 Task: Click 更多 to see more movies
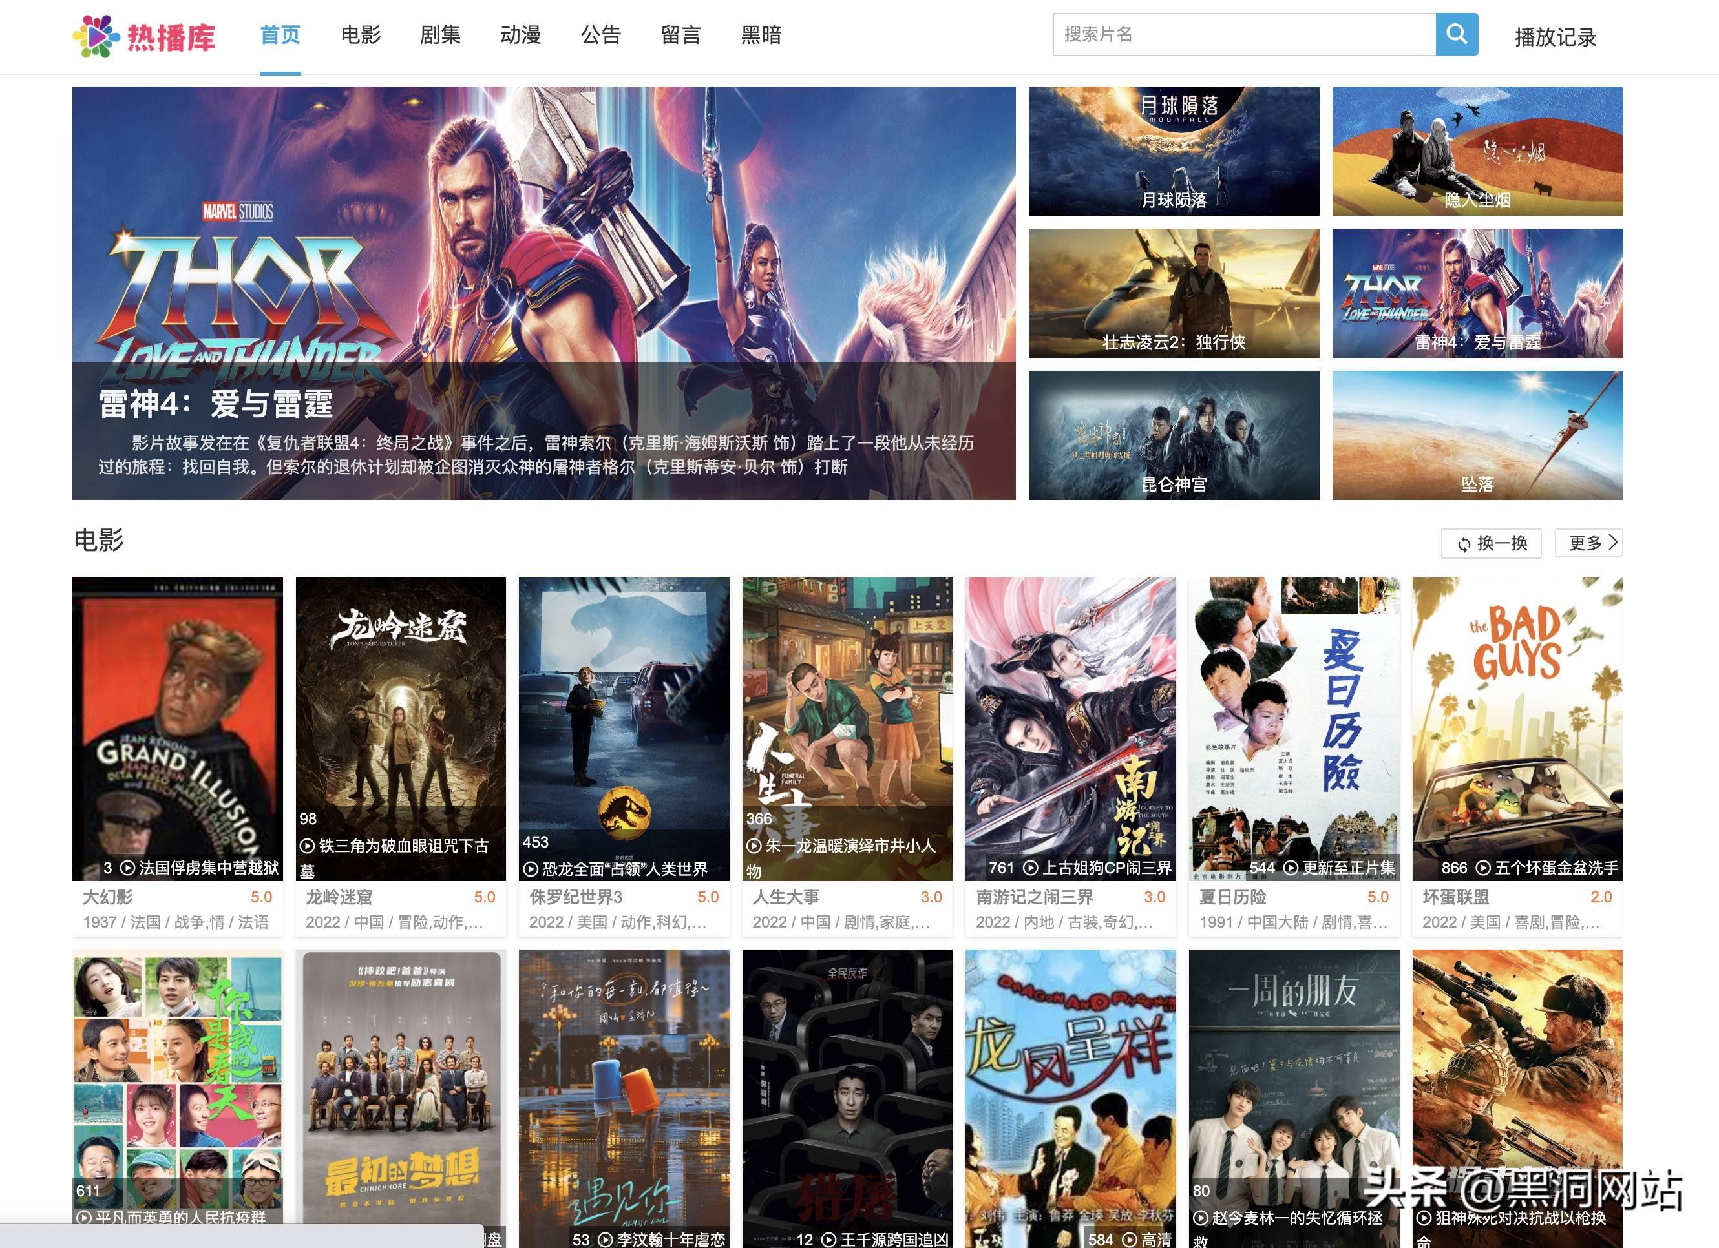(1588, 543)
